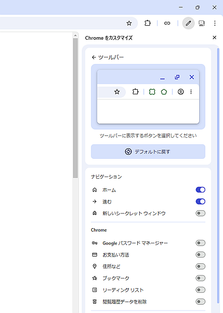
Task: Enable Google パスワード マネージャー toggle
Action: [201, 243]
